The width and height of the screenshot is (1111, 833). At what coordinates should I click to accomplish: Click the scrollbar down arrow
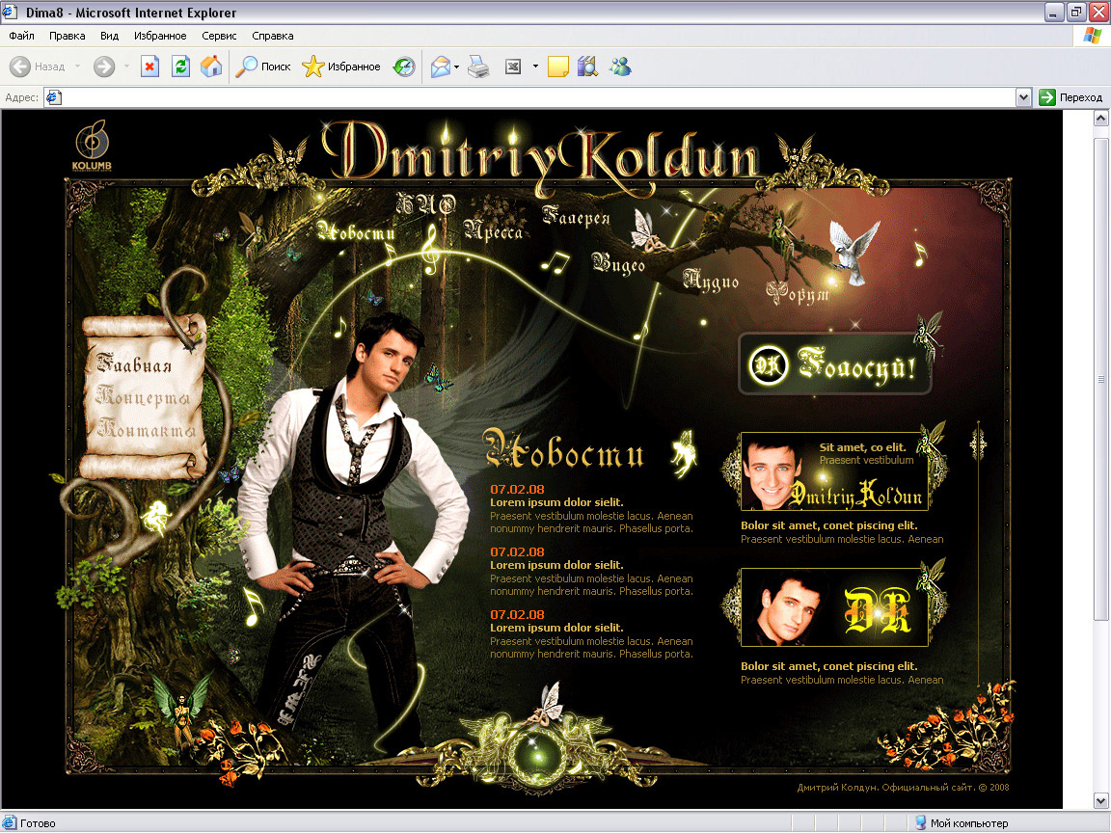tap(1100, 801)
